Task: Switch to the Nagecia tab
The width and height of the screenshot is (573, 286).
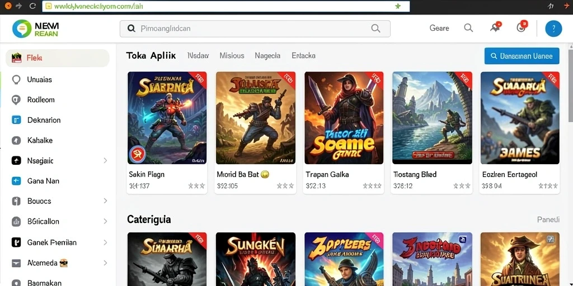Action: (x=267, y=56)
